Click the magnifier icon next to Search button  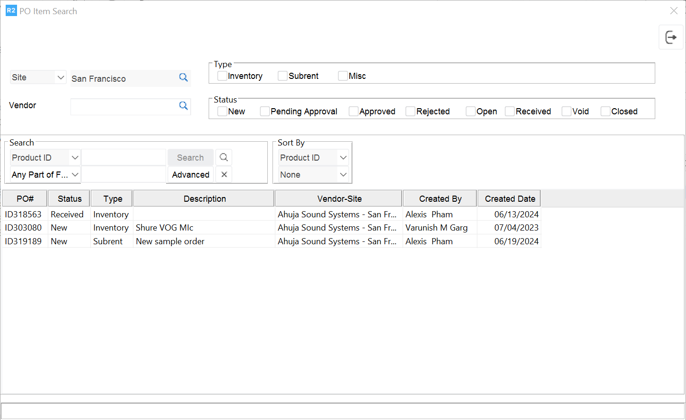coord(224,157)
